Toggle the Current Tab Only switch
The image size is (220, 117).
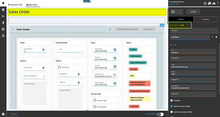[160, 114]
